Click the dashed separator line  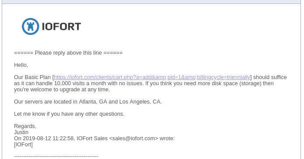click(56, 156)
